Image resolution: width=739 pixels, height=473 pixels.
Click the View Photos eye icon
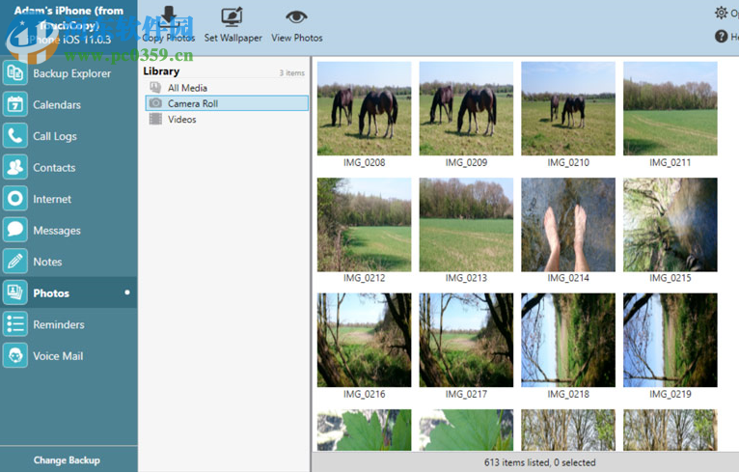(296, 17)
